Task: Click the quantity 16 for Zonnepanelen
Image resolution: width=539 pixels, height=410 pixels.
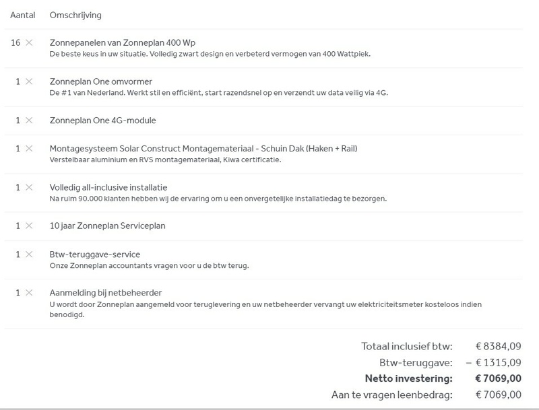Action: click(x=15, y=43)
